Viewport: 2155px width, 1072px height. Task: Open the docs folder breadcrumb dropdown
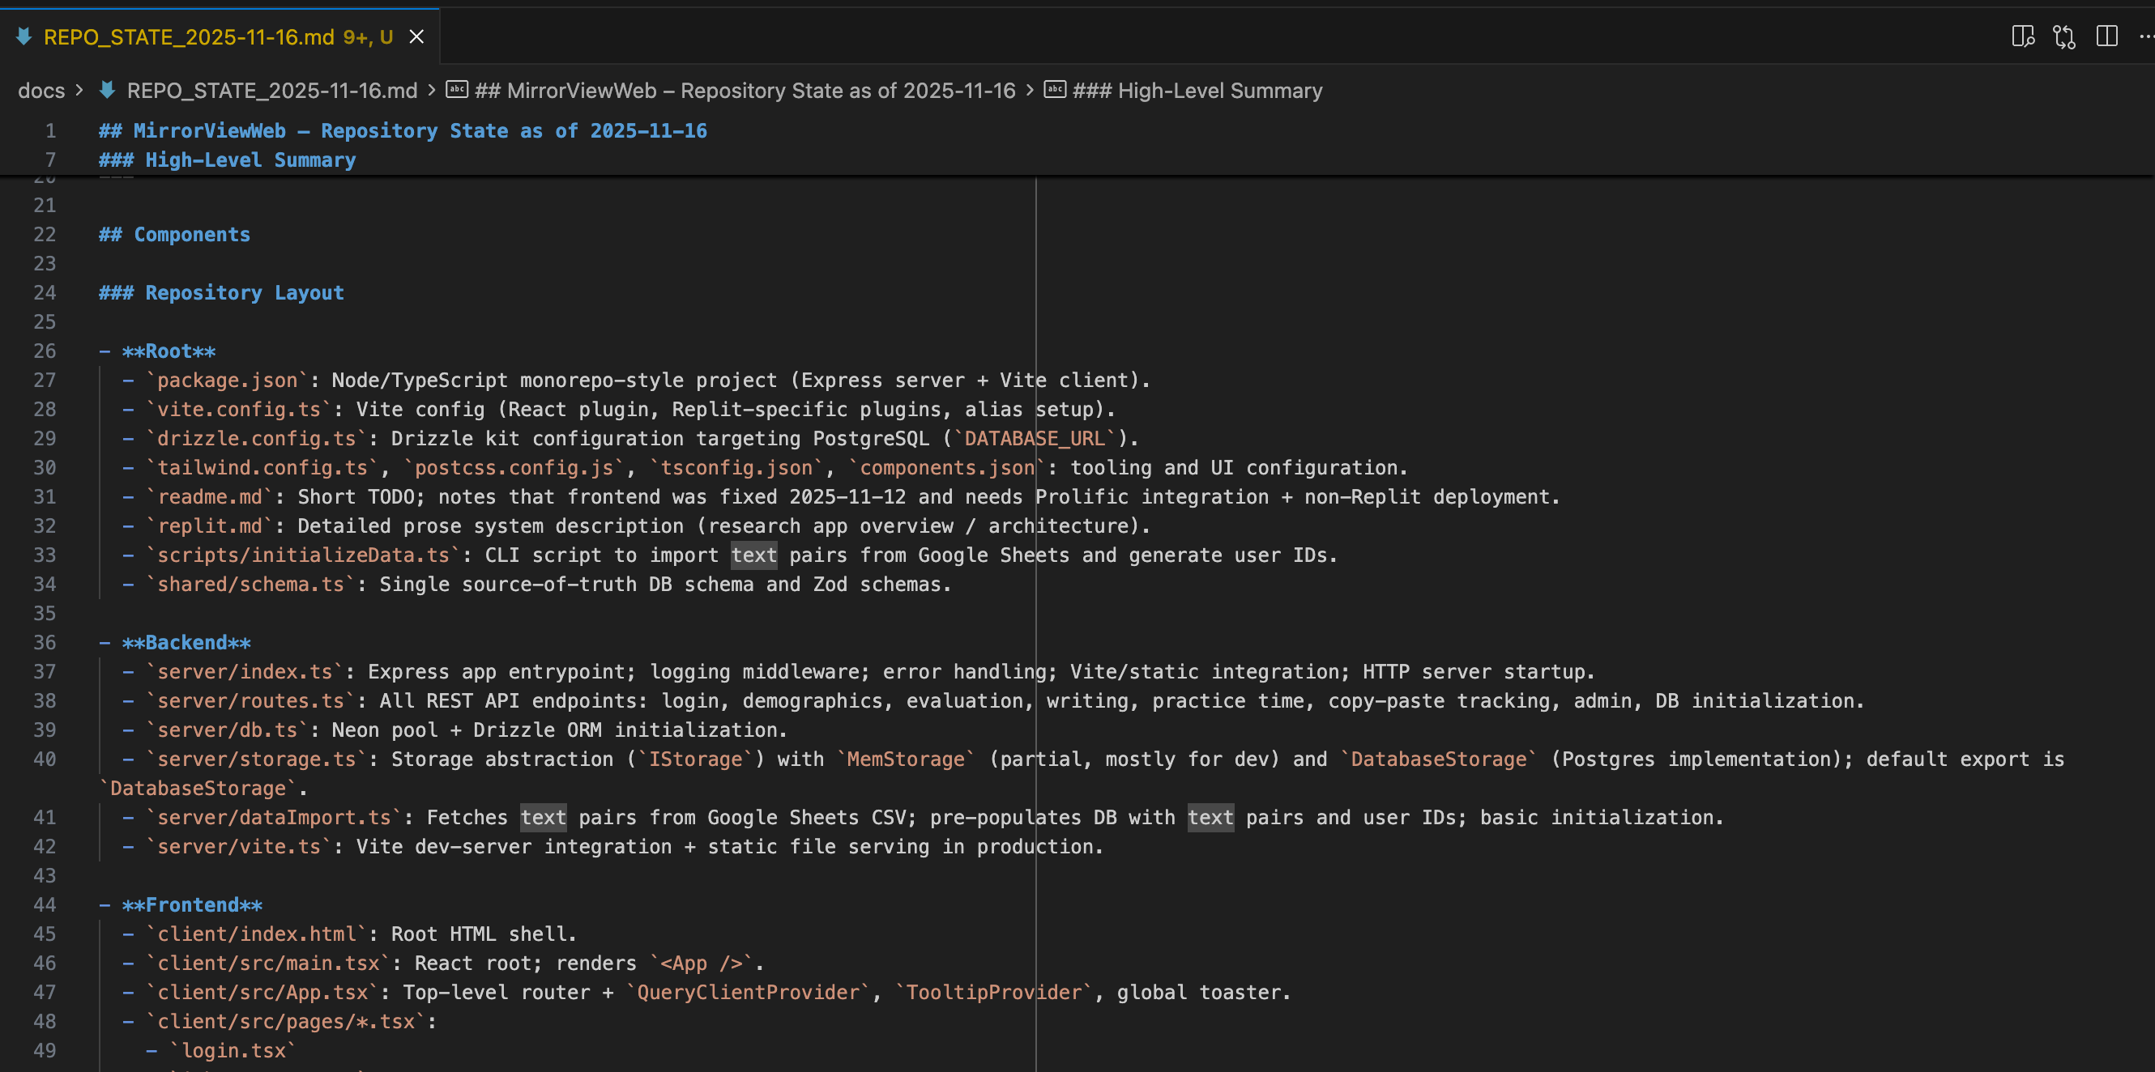pyautogui.click(x=41, y=91)
